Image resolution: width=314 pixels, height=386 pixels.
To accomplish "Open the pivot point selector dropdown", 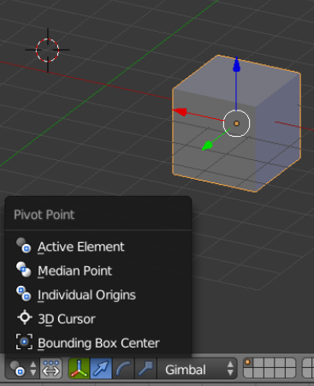I will (x=23, y=369).
